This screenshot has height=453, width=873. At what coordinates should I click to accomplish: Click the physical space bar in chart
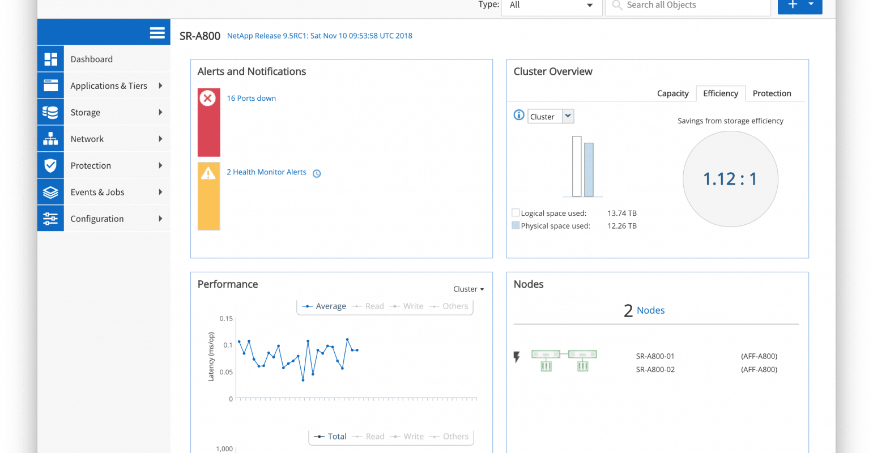(589, 169)
